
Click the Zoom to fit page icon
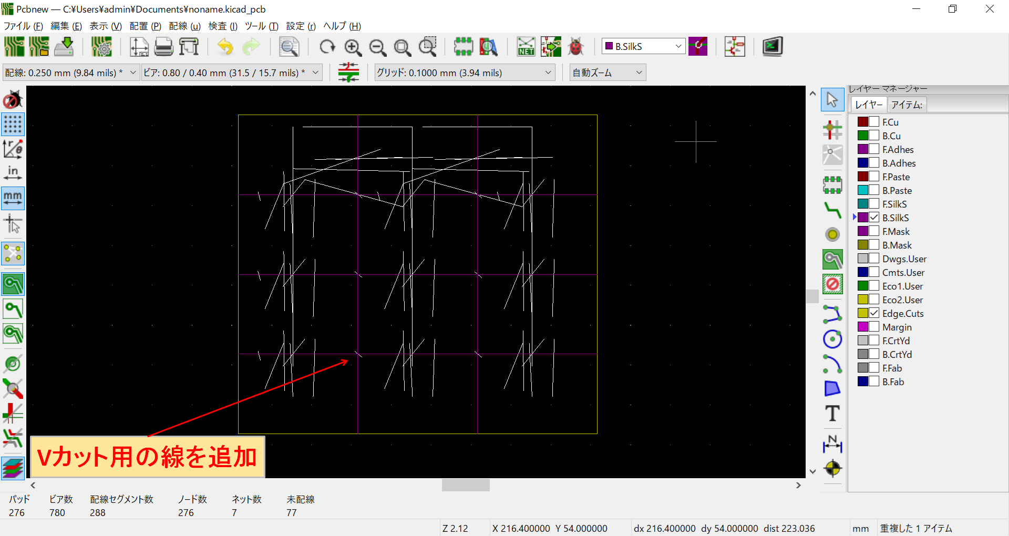point(403,47)
